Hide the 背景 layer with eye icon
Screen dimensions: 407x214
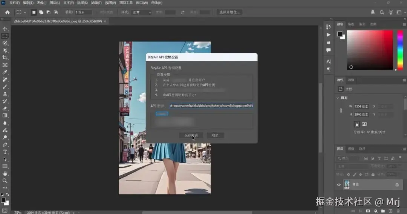[339, 185]
